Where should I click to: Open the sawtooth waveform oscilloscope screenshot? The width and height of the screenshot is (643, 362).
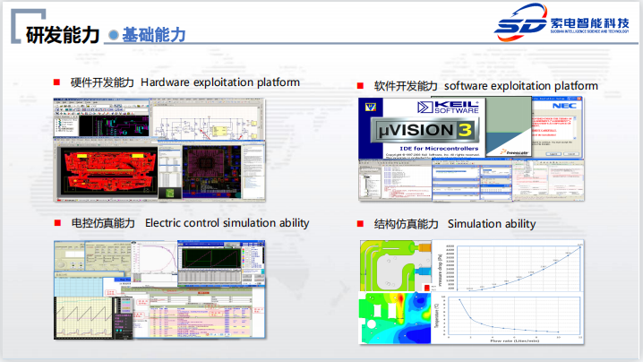tap(83, 317)
